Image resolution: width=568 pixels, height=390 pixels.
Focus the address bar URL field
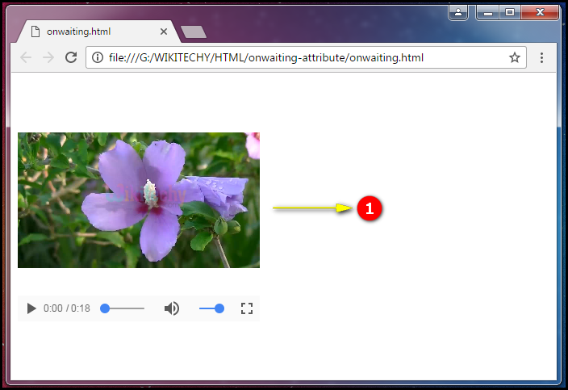click(299, 57)
